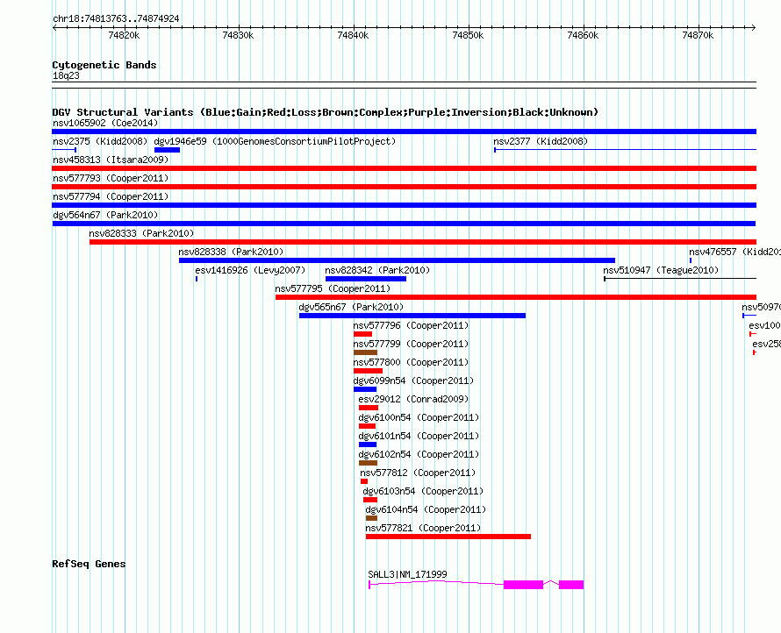
Task: Click the 74820k ruler tick label
Action: click(x=124, y=35)
